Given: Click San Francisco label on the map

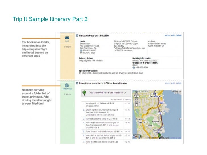Looking at the screenshot, I should 155,95.
